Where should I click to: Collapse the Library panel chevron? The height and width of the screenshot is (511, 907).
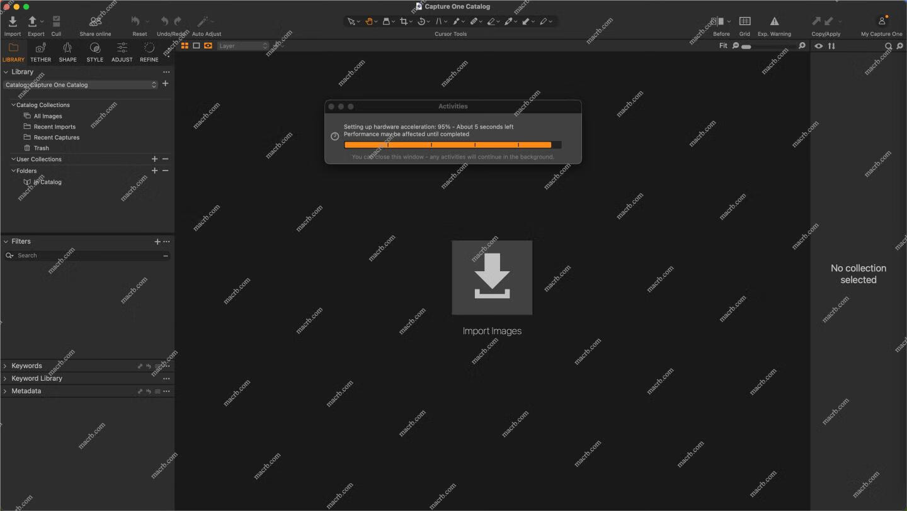6,72
